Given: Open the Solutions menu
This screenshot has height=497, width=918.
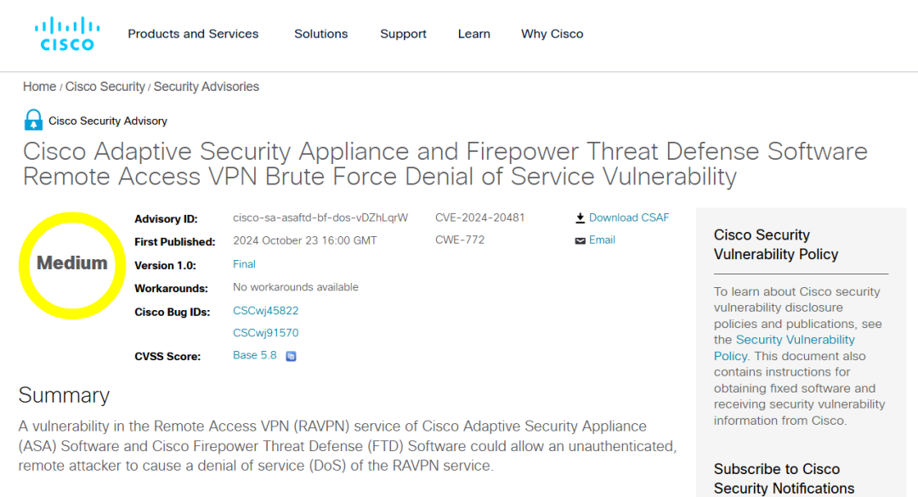Looking at the screenshot, I should coord(320,34).
